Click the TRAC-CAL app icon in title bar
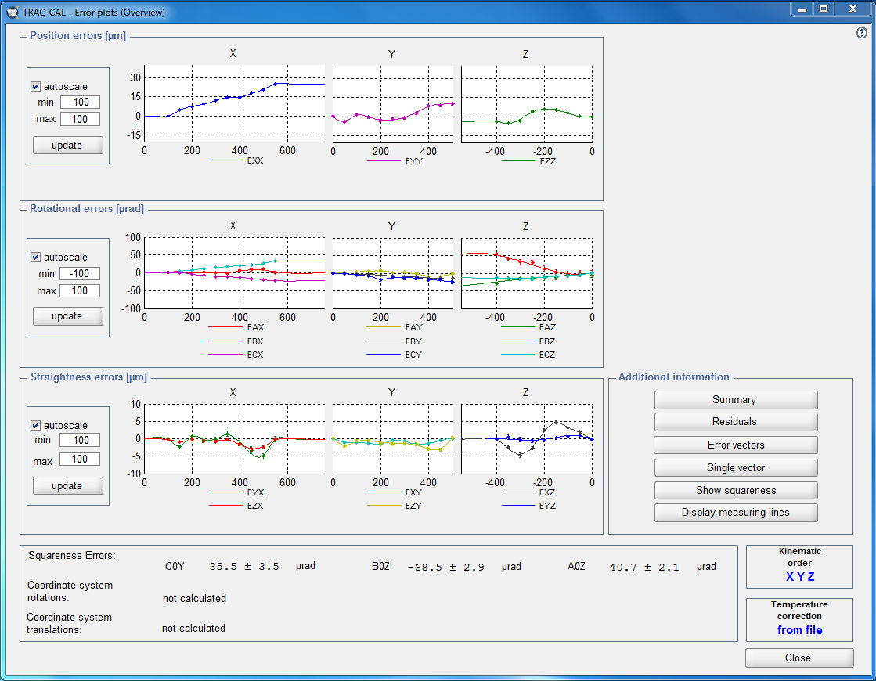The width and height of the screenshot is (876, 681). 13,12
